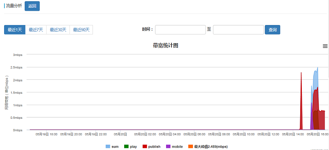
Task: Click the purple mobile legend swatch
Action: [x=168, y=147]
